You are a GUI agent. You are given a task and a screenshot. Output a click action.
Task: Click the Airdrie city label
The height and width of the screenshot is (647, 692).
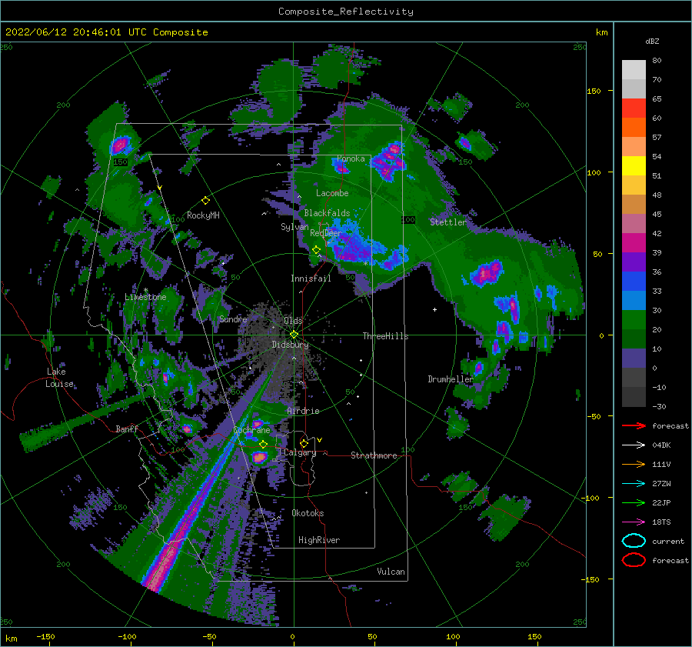pyautogui.click(x=303, y=411)
